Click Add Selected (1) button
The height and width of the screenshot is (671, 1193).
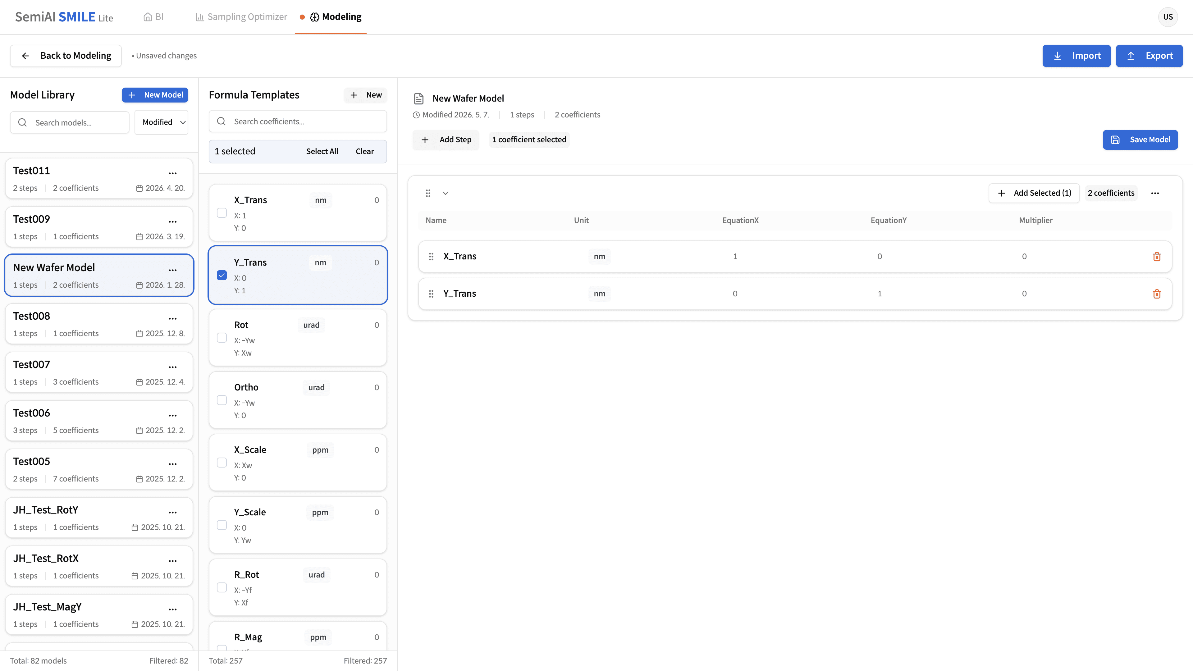(1034, 193)
